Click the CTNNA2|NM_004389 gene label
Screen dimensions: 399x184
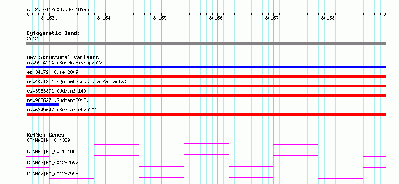(48, 140)
